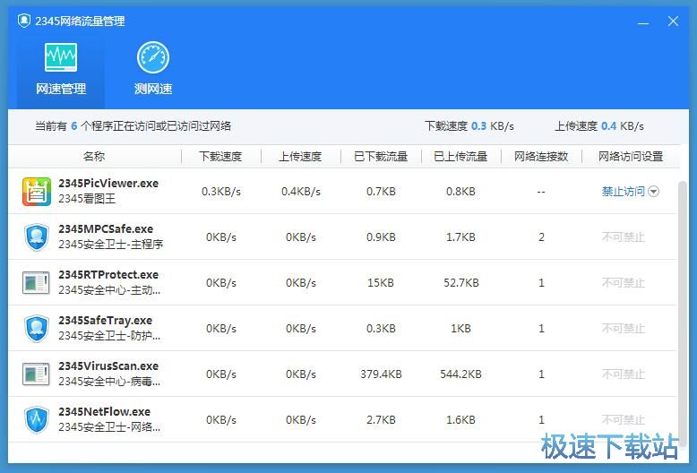This screenshot has height=473, width=697.
Task: Click the 52.7KB uploaded value
Action: coord(461,283)
